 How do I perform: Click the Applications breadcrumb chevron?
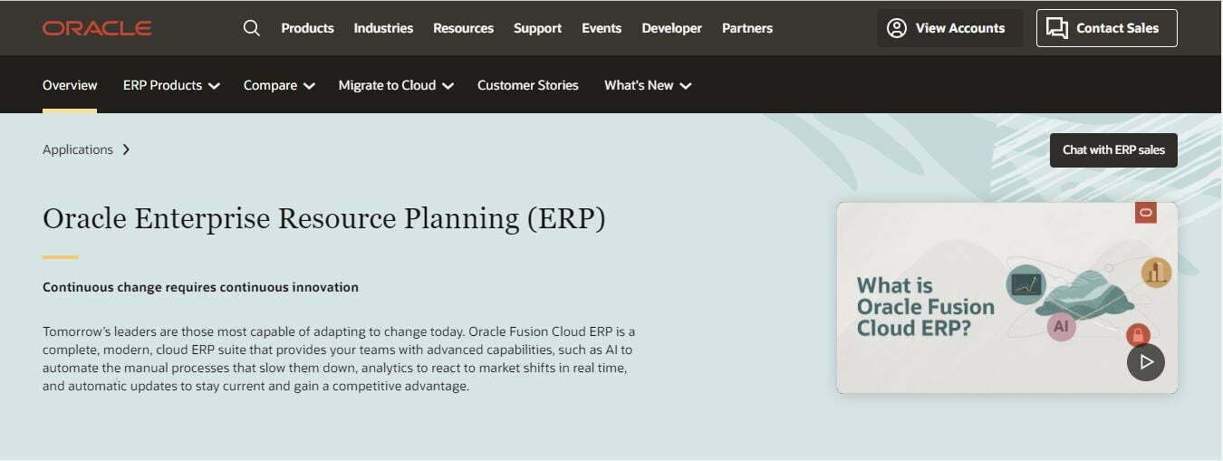pyautogui.click(x=126, y=149)
